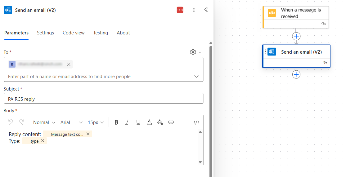The width and height of the screenshot is (346, 177).
Task: Expand the To field people dropdown
Action: pyautogui.click(x=196, y=77)
